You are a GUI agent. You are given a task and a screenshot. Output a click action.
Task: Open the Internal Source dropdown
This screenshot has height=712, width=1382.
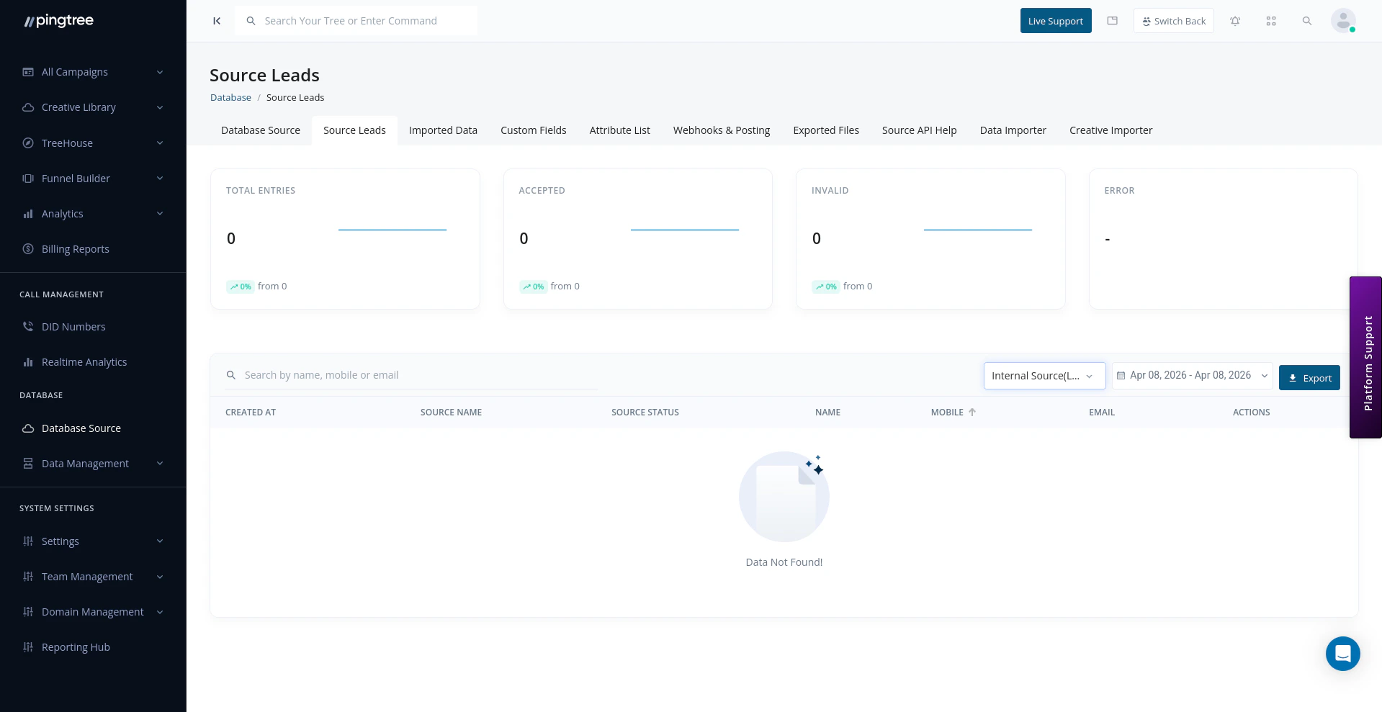pyautogui.click(x=1044, y=375)
